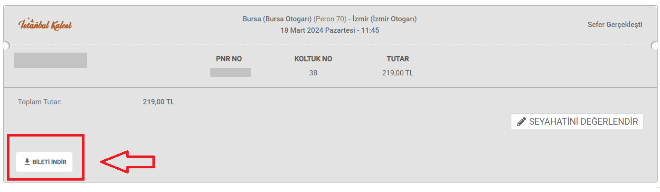Select seat number 38
Screen dimensions: 660x192
click(313, 73)
